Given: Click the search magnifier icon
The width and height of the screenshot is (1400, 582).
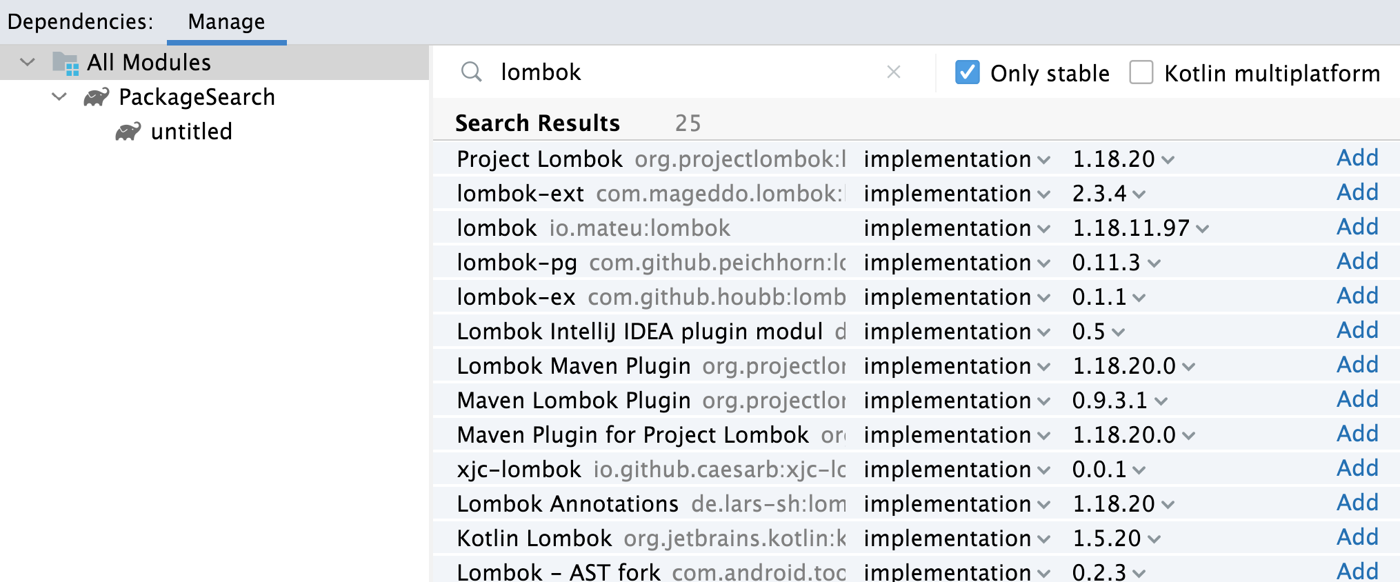Looking at the screenshot, I should pos(471,72).
